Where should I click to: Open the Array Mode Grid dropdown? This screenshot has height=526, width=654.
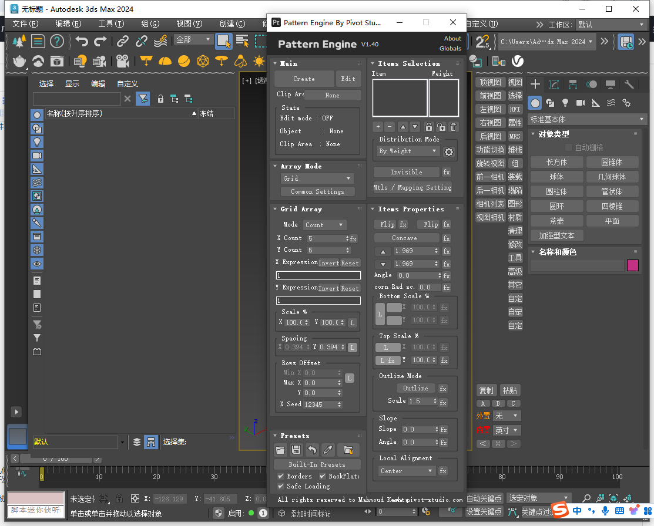[317, 178]
